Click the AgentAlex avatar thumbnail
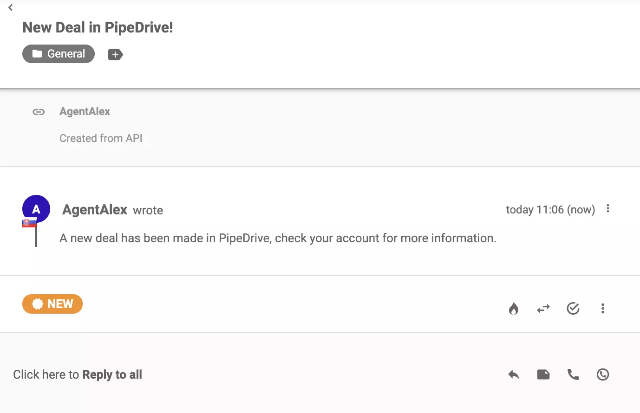Image resolution: width=640 pixels, height=413 pixels. [x=36, y=209]
